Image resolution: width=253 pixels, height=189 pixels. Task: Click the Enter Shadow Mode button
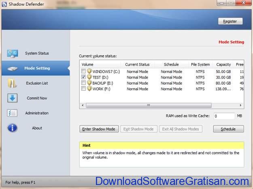tap(99, 129)
